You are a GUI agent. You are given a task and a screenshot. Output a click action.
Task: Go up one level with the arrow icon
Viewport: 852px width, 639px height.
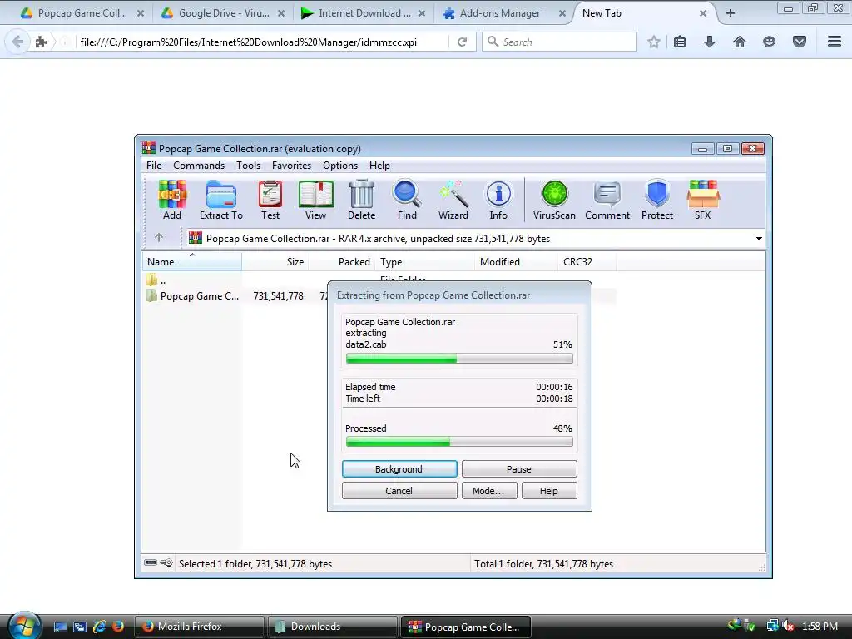159,237
